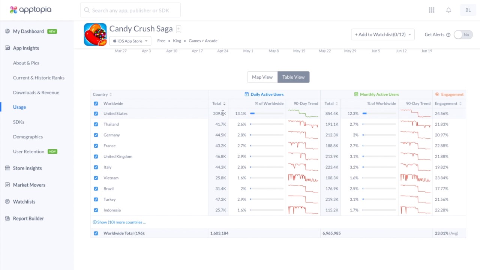The width and height of the screenshot is (480, 270).
Task: Open Downloads & Revenue page
Action: [x=36, y=92]
